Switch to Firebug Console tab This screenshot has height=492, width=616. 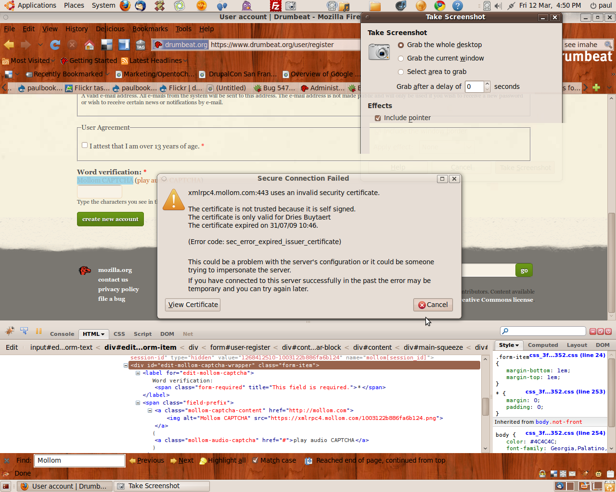[x=62, y=334]
